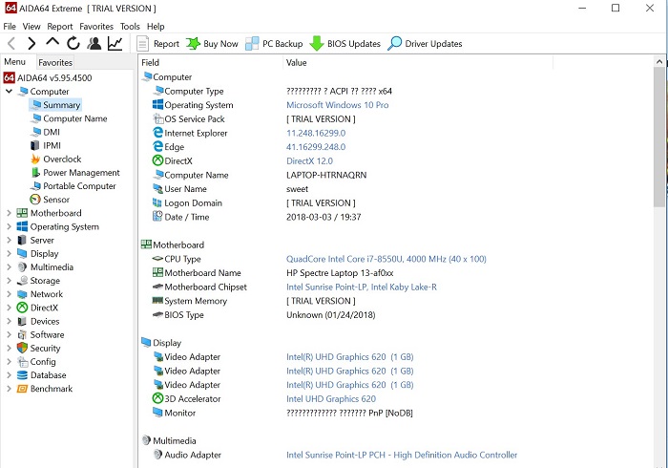Expand the Storage tree node
This screenshot has width=668, height=468.
pyautogui.click(x=9, y=281)
